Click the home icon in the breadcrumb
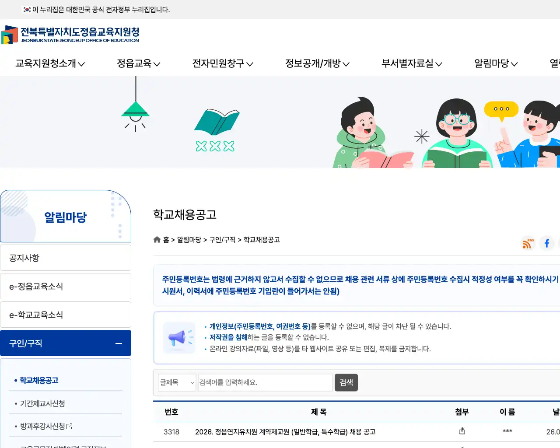 tap(157, 239)
